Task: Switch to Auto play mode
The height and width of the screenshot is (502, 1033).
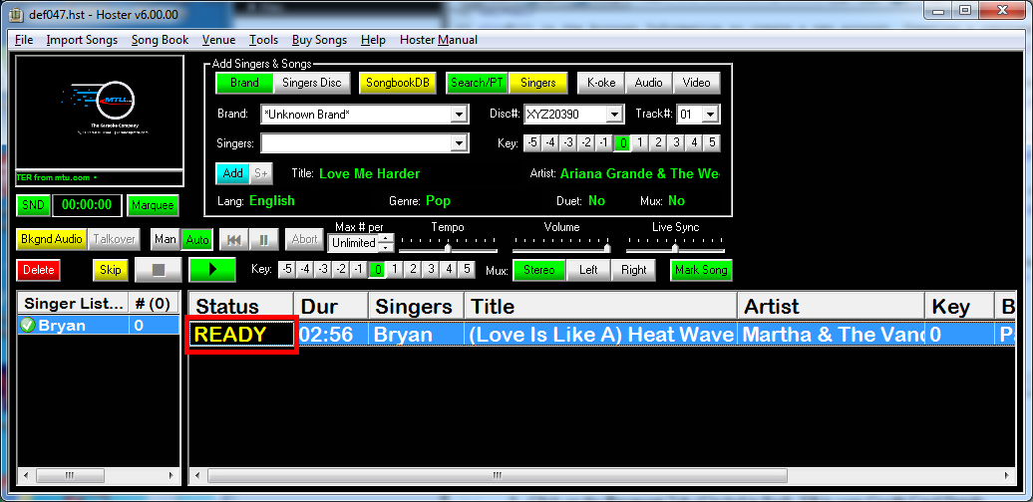Action: tap(197, 239)
